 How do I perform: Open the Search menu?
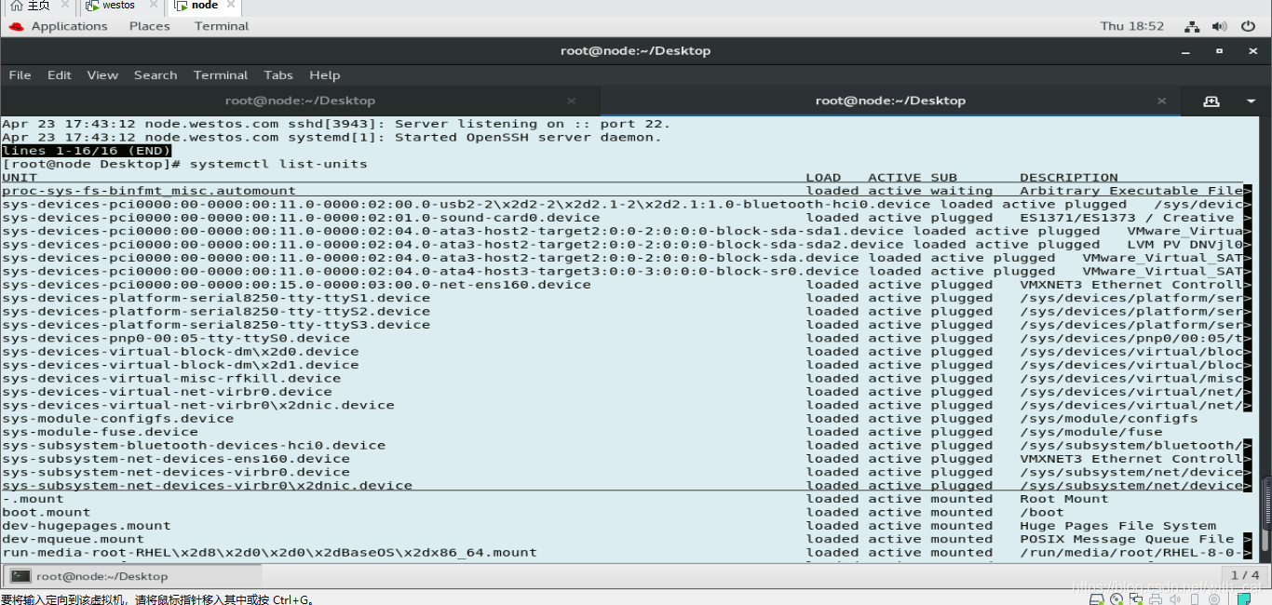(156, 74)
